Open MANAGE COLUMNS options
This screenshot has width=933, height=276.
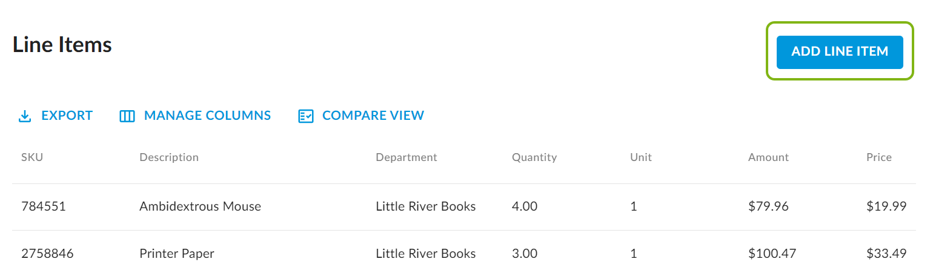207,116
